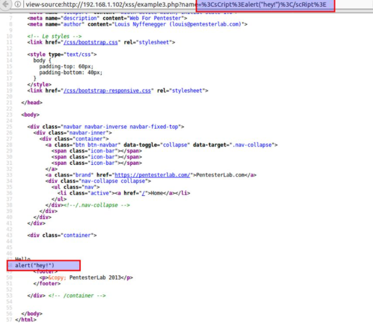Click the first span icon-bar line
373x325 pixels.
(x=97, y=151)
